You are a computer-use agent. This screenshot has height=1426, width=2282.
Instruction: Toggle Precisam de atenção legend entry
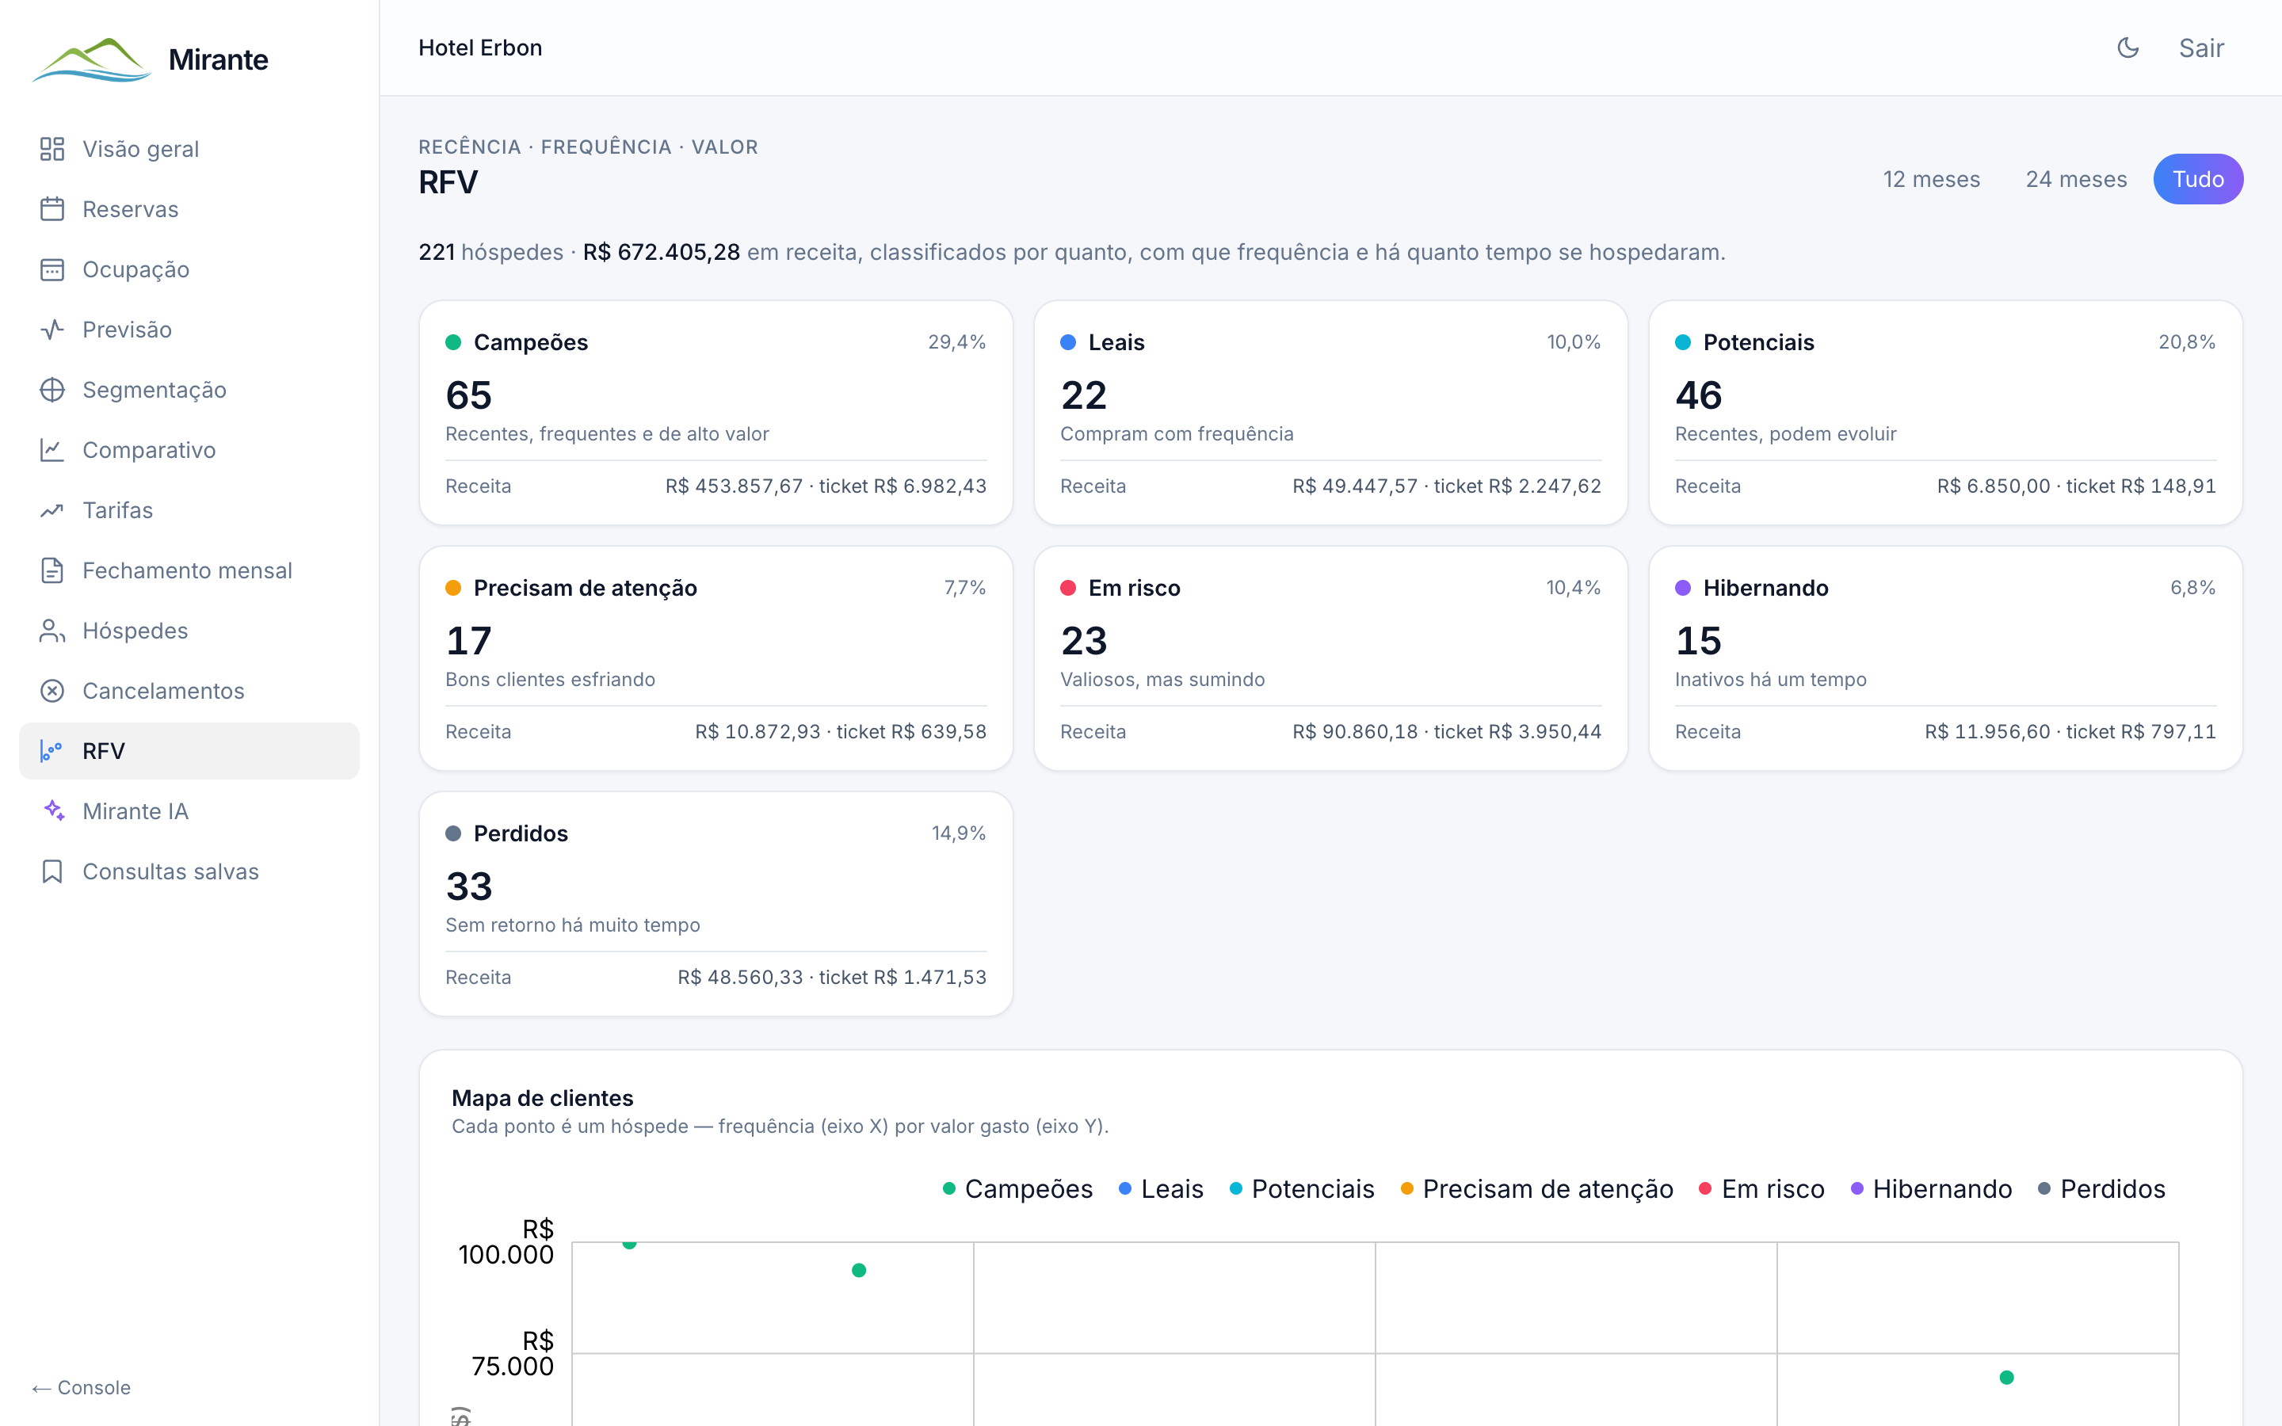click(x=1537, y=1189)
